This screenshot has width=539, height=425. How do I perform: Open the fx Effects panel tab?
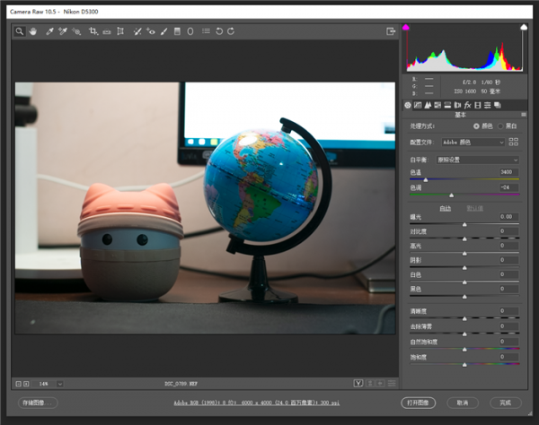468,105
